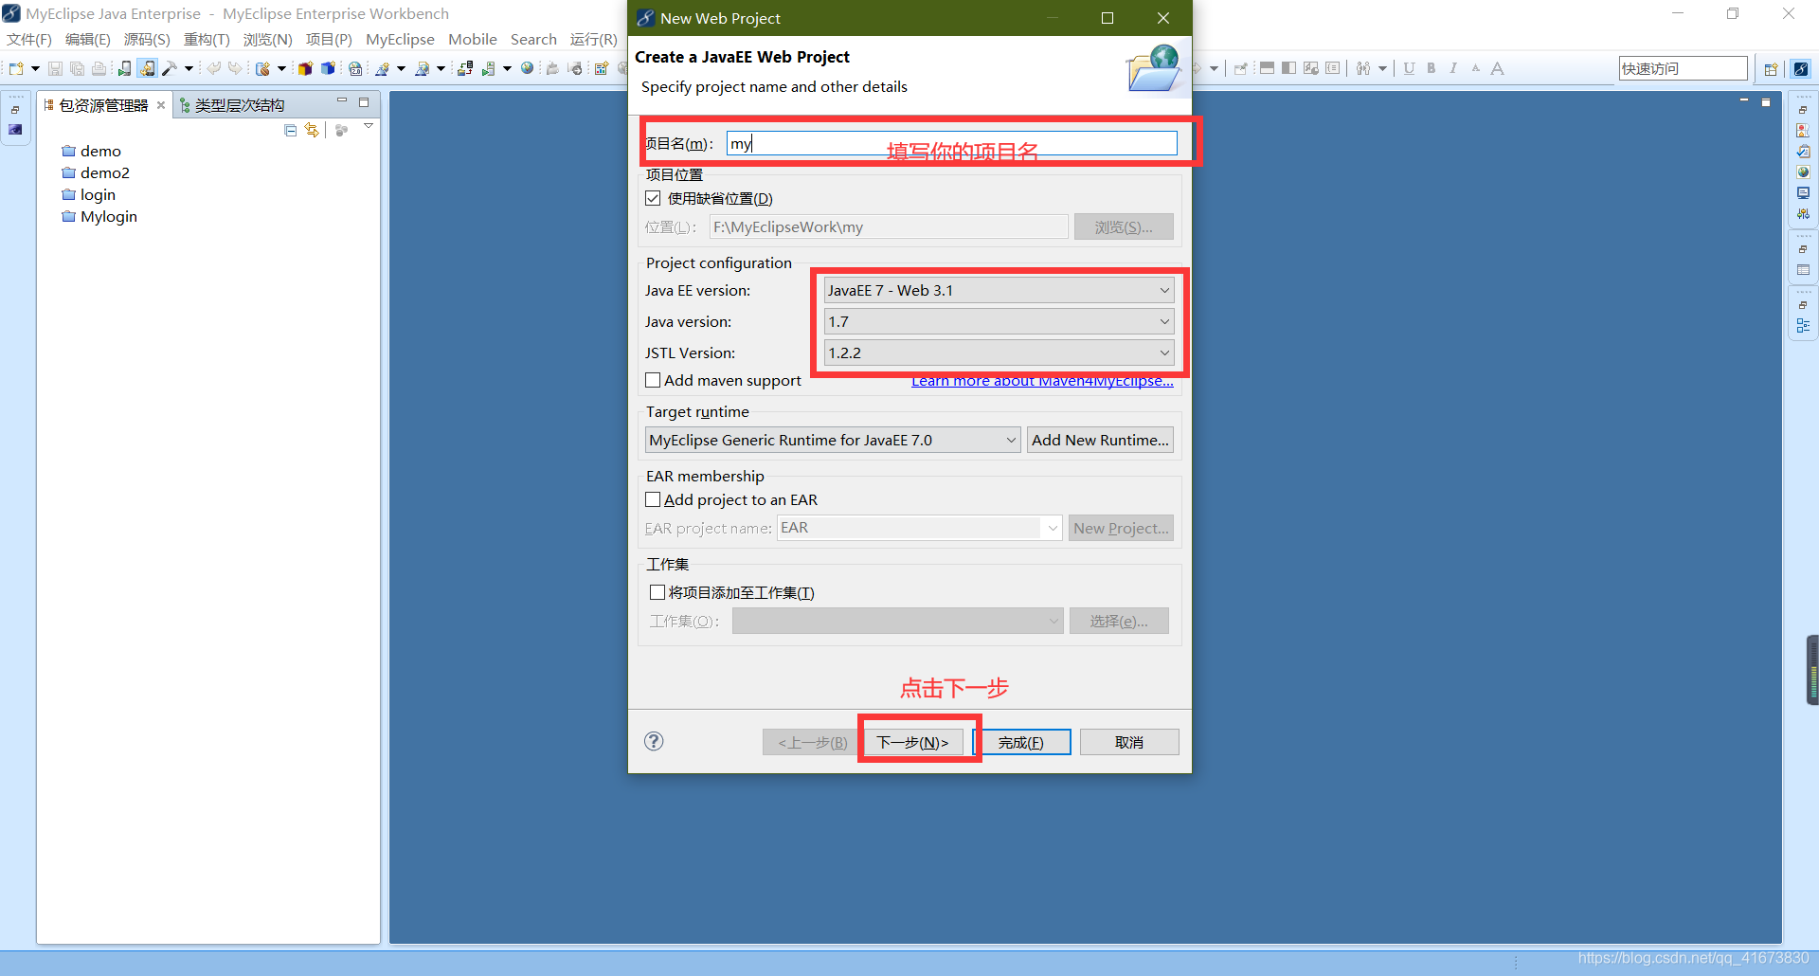Open the 编辑(E) menu
Image resolution: width=1819 pixels, height=976 pixels.
88,39
